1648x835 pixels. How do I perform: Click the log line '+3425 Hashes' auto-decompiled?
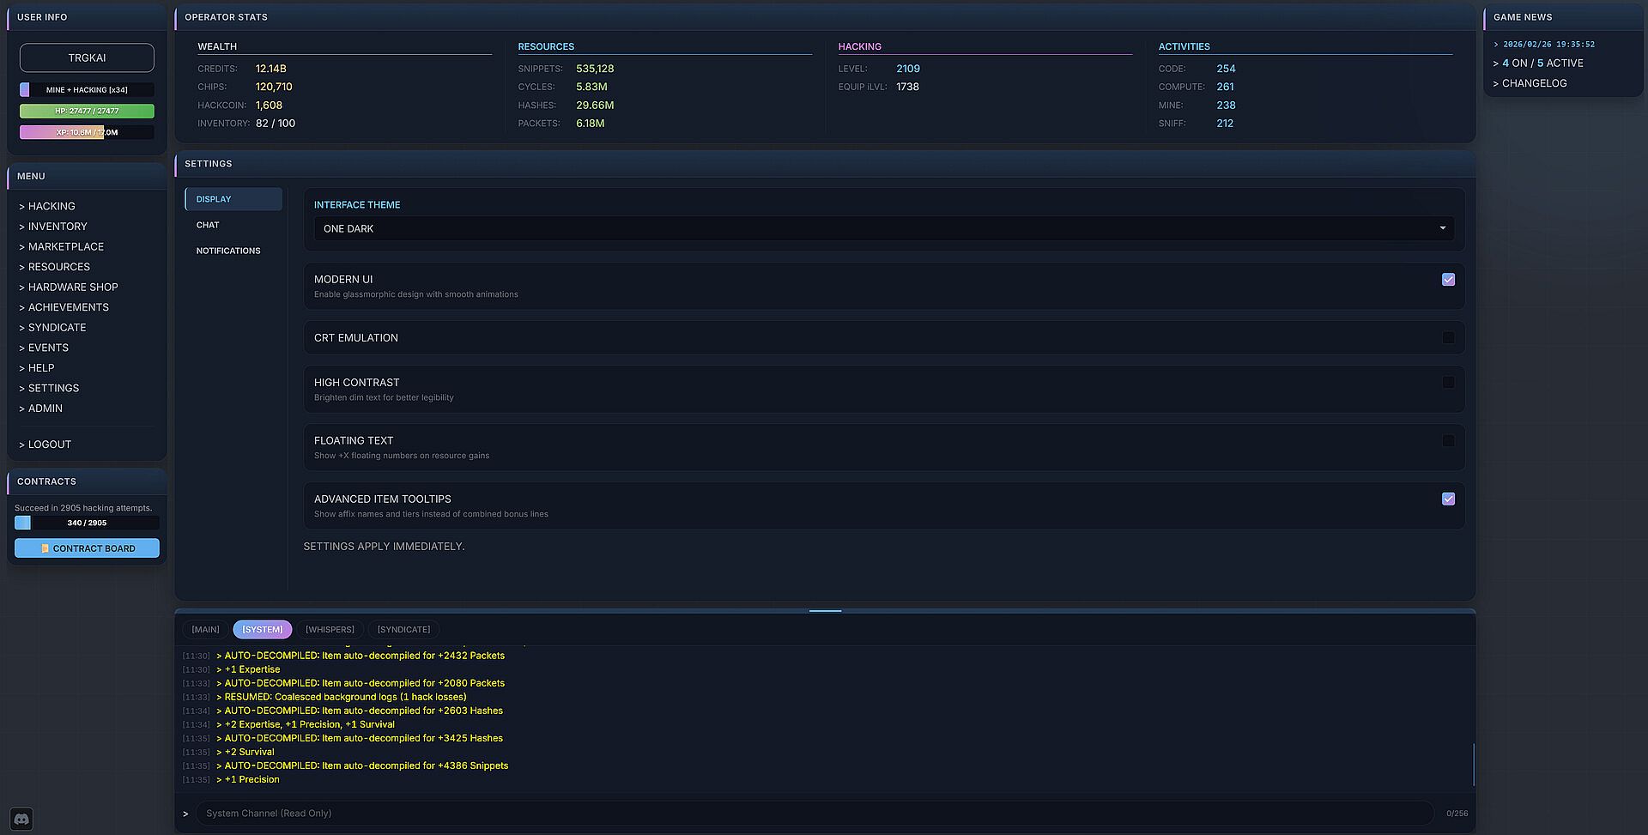pyautogui.click(x=360, y=739)
